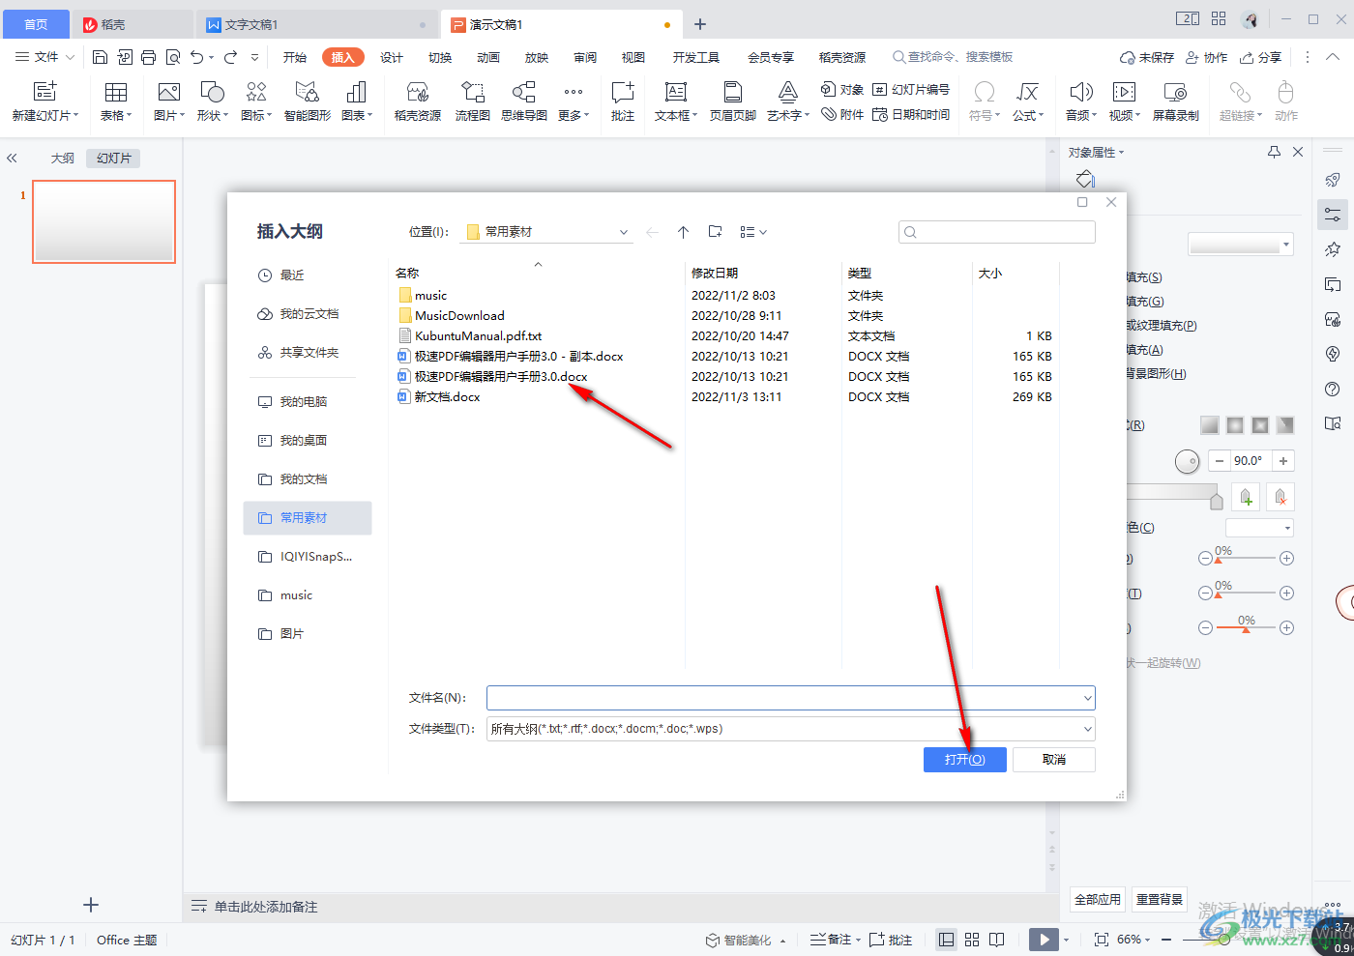
Task: Select the 形状 shapes tool
Action: pos(212,101)
